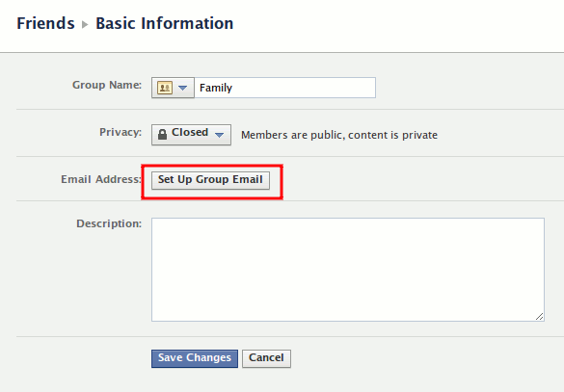Click inside the Description text area
This screenshot has width=564, height=392.
click(x=348, y=270)
